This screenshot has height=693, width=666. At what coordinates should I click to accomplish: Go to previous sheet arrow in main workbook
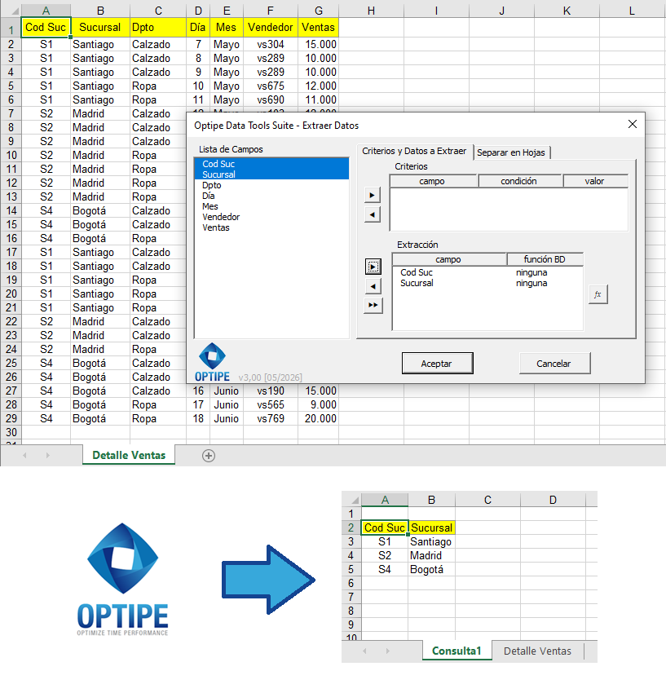tap(24, 455)
